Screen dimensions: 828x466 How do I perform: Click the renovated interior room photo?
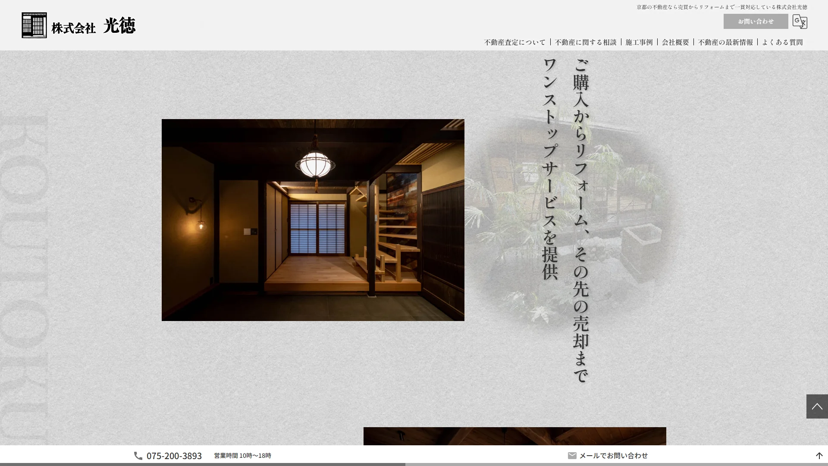(x=313, y=220)
